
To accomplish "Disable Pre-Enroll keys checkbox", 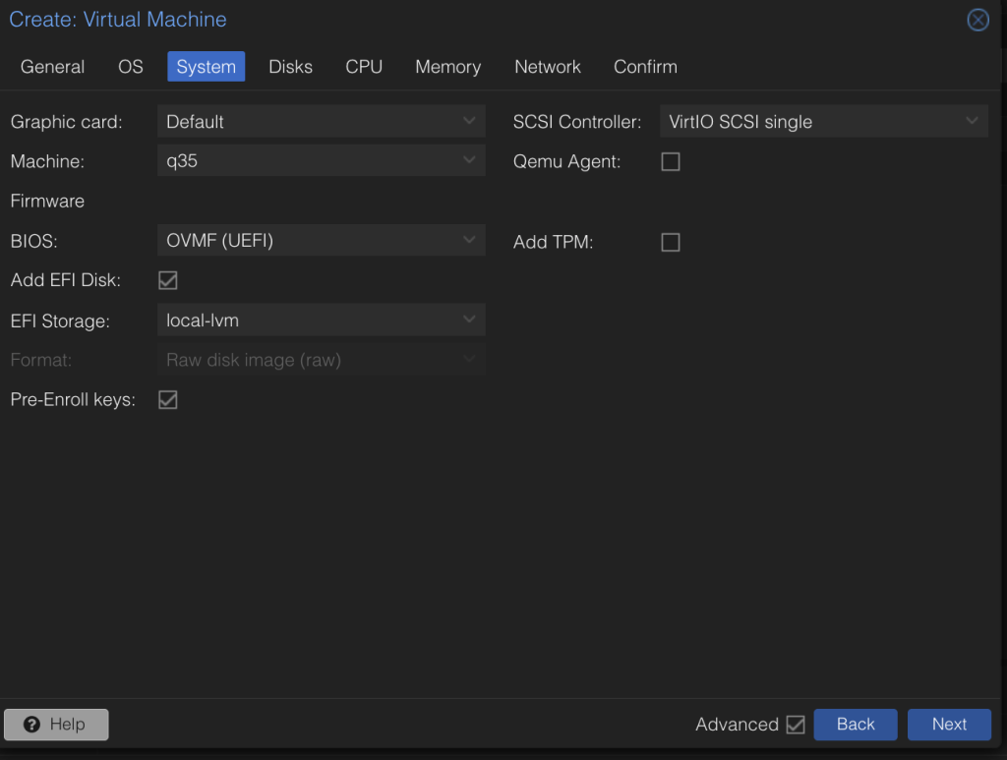I will 168,400.
